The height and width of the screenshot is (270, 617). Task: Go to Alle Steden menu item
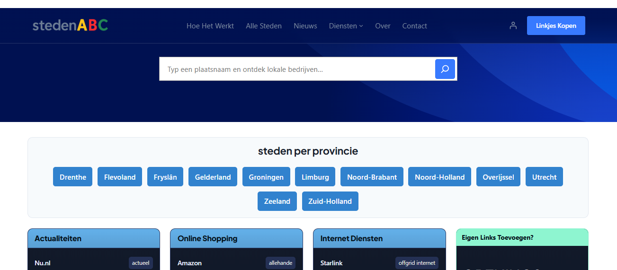264,26
